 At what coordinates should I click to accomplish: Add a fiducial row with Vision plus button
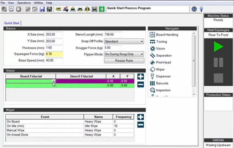[x=140, y=77]
